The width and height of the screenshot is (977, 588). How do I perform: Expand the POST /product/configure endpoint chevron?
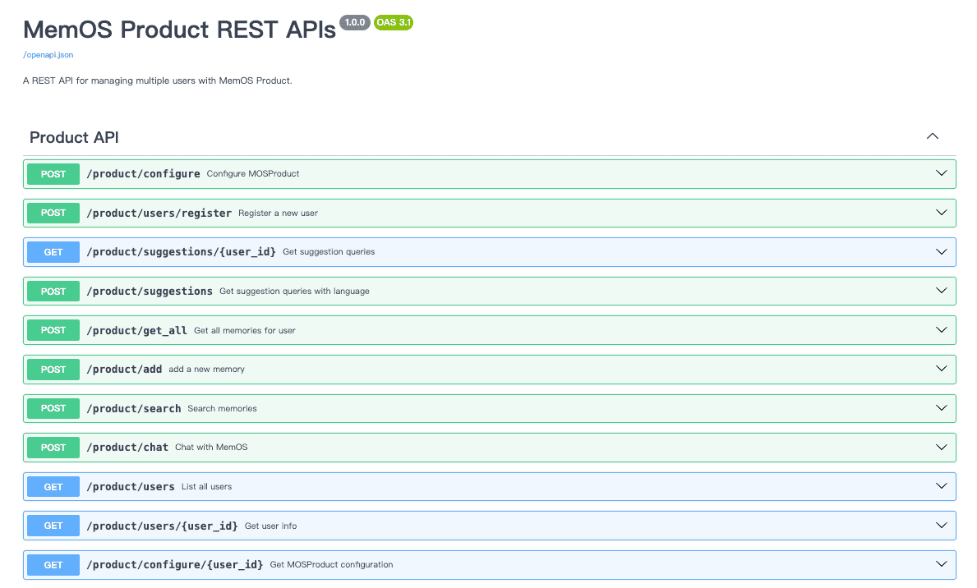942,173
